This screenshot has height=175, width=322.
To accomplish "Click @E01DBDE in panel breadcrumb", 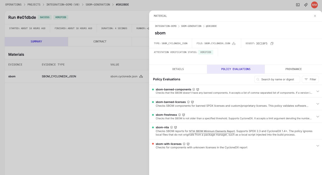I will pos(211,26).
